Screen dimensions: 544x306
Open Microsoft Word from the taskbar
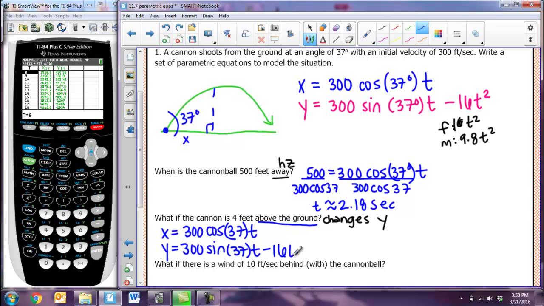click(x=134, y=297)
